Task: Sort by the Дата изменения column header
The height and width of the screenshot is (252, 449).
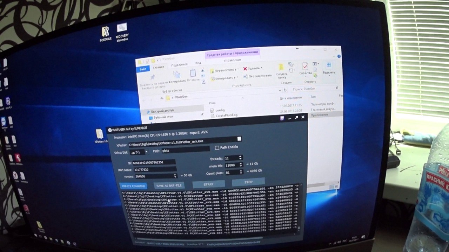Action: coord(291,98)
